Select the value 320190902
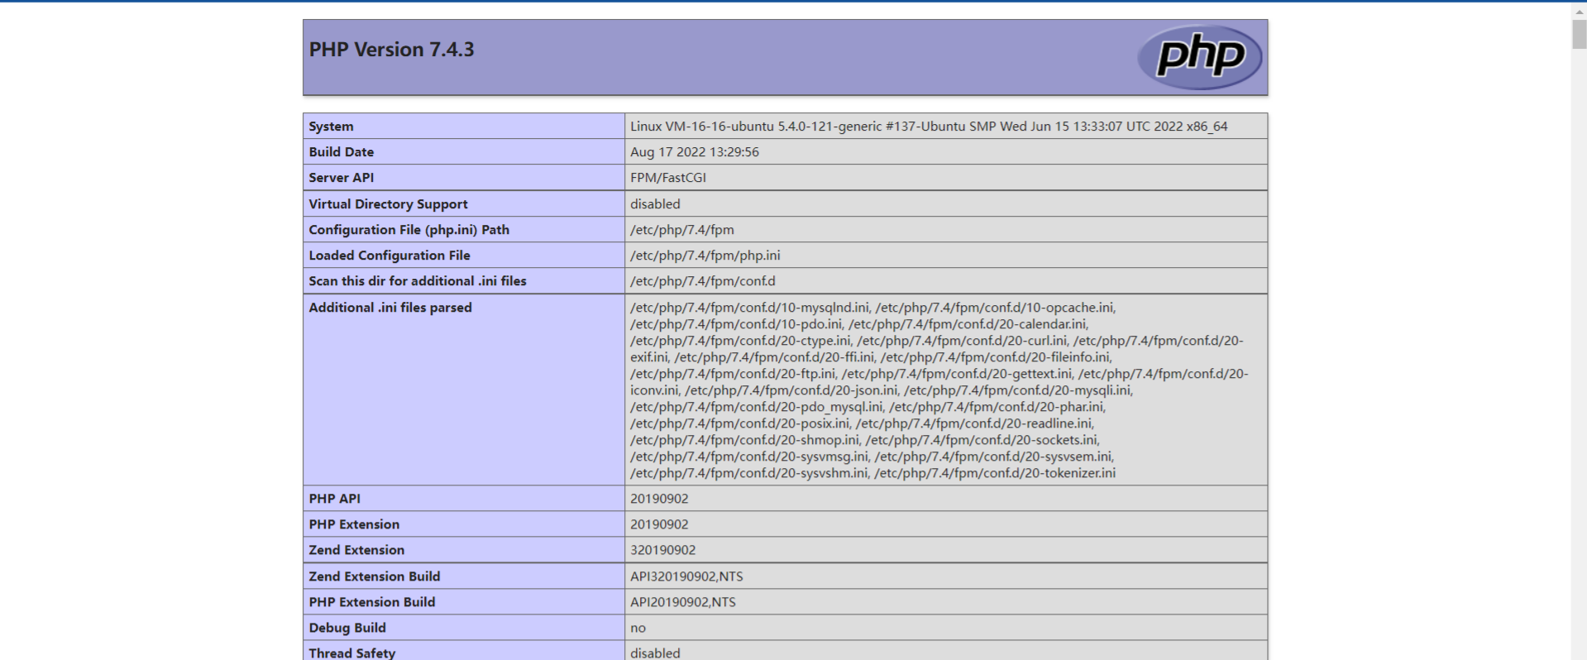 pos(663,550)
